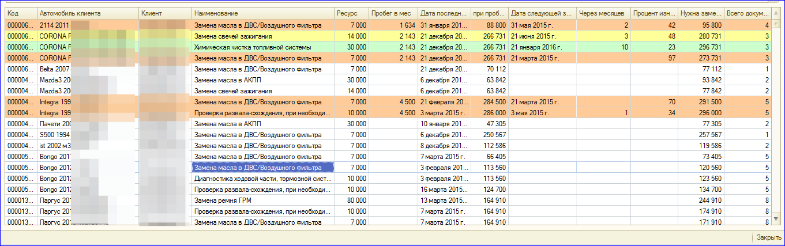Click the 1 634 monthly mileage cell
This screenshot has height=246, width=785.
(x=393, y=25)
